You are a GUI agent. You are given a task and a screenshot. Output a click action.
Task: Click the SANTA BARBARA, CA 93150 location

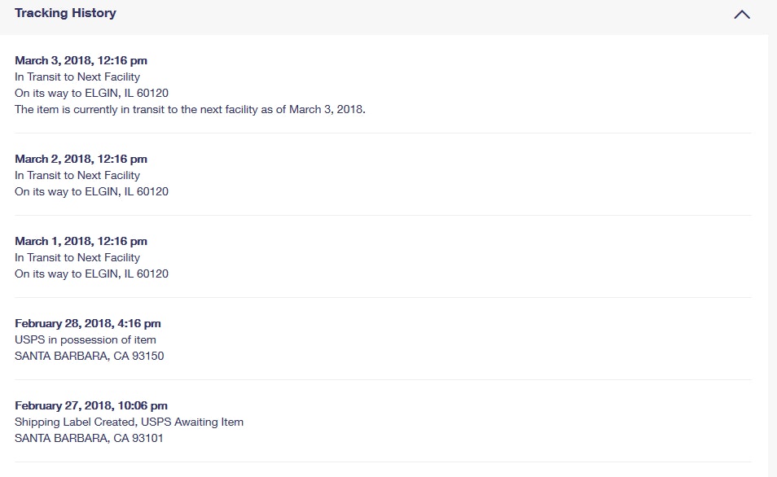click(90, 356)
